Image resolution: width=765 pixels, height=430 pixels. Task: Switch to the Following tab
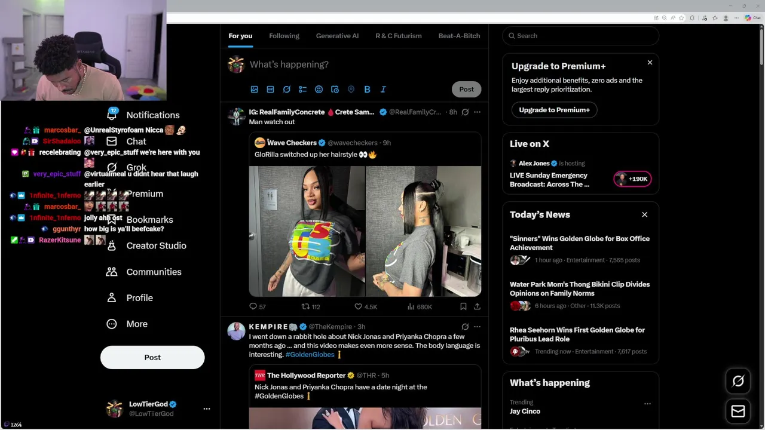tap(284, 36)
